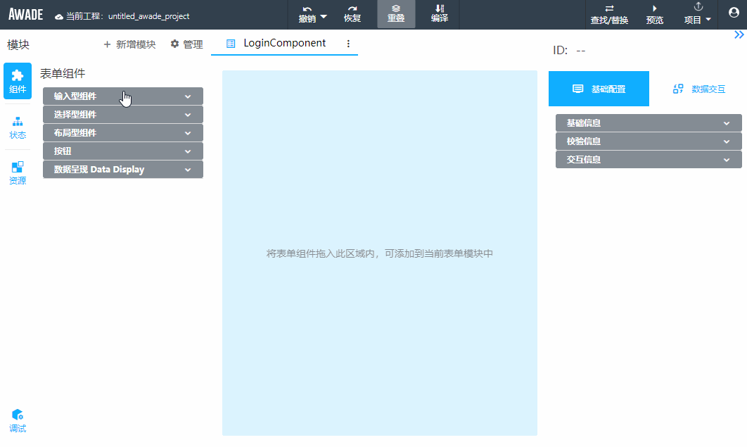Viewport: 747px width, 447px height.
Task: Open the Project (项目) dropdown menu
Action: (x=698, y=15)
